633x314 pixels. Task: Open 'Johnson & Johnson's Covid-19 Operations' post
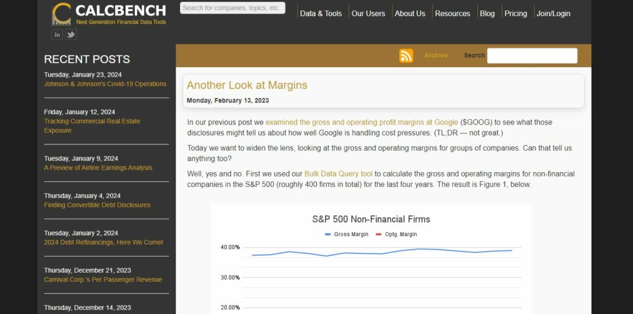105,84
